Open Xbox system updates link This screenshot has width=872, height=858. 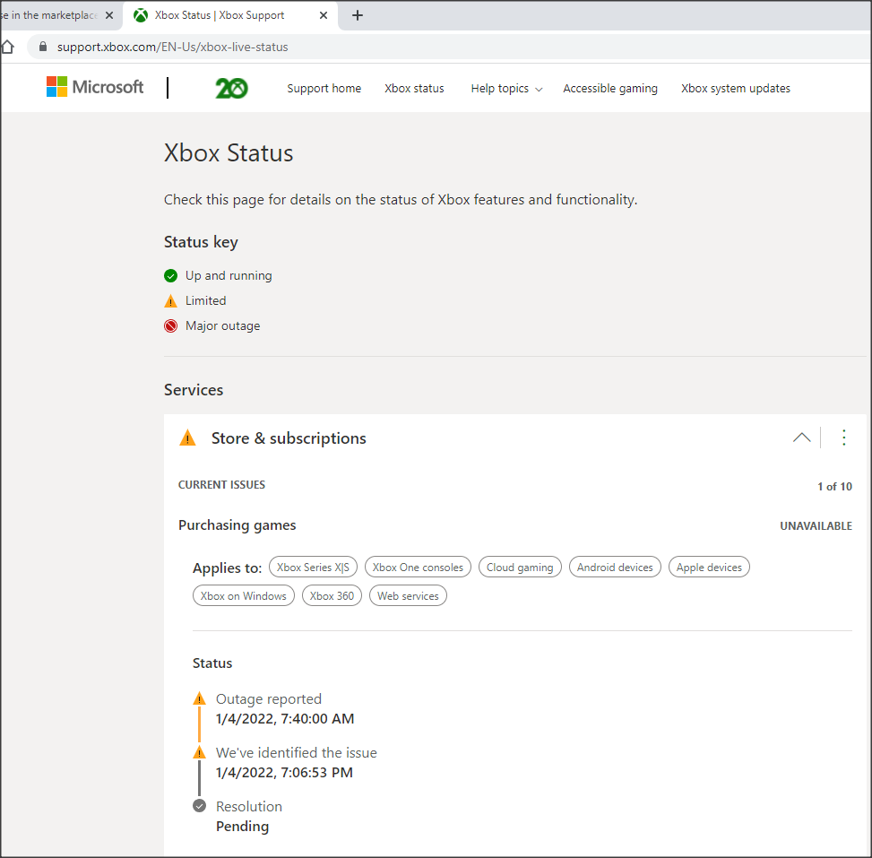pyautogui.click(x=735, y=88)
